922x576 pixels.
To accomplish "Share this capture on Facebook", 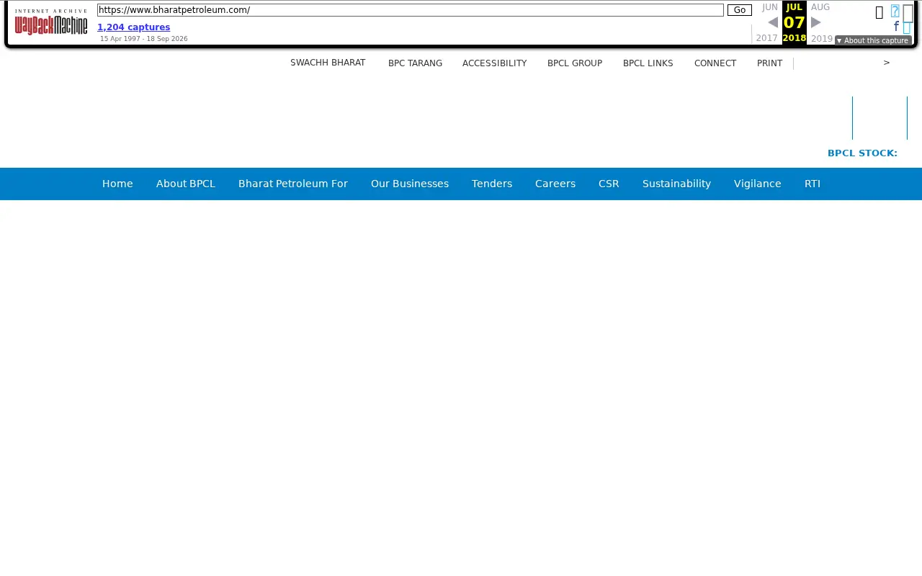I will point(896,27).
